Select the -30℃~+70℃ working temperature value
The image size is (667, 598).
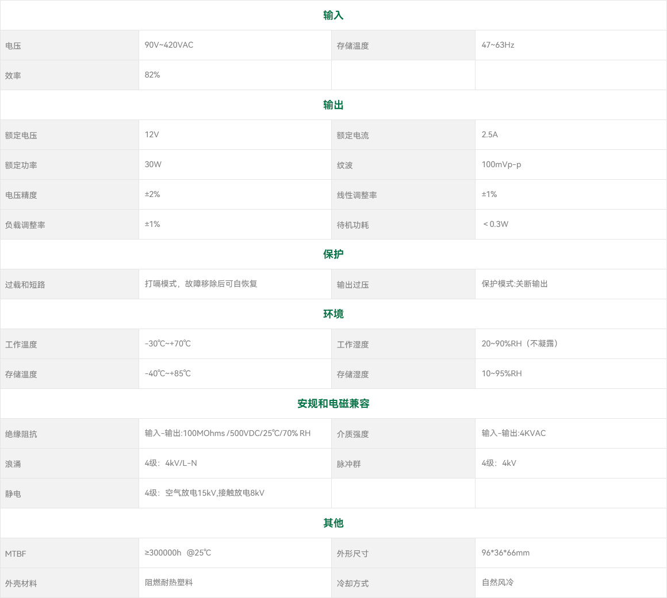(168, 344)
